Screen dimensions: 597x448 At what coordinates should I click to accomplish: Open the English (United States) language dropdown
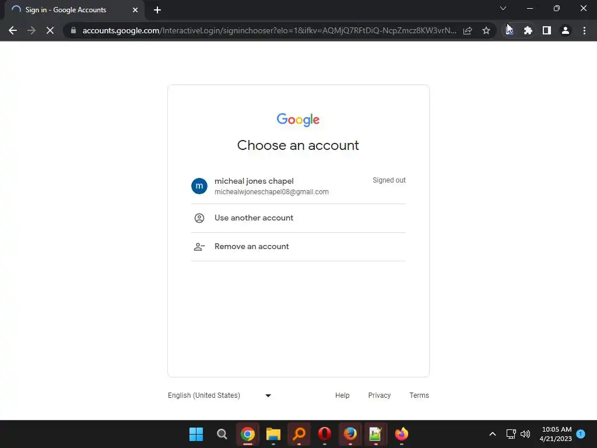point(220,395)
